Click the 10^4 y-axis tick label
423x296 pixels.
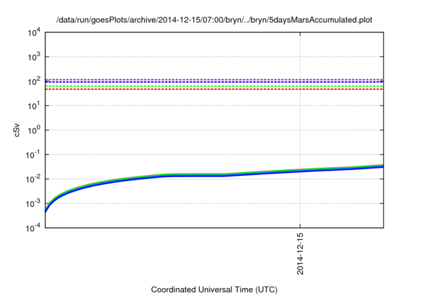click(x=34, y=32)
